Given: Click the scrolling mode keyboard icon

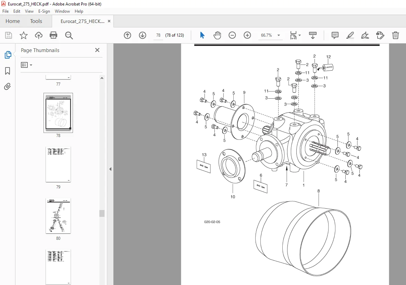Looking at the screenshot, I should (x=313, y=35).
